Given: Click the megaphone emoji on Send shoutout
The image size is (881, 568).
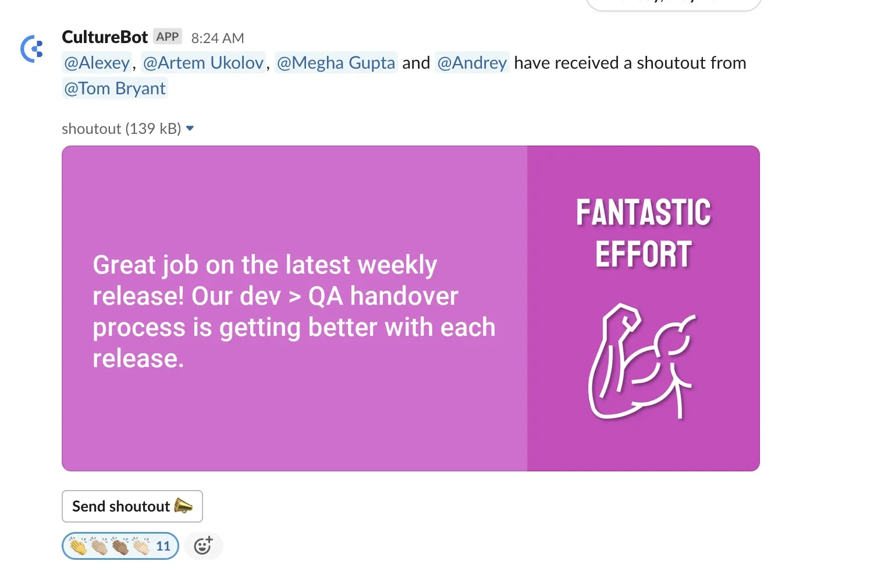Looking at the screenshot, I should [x=183, y=506].
